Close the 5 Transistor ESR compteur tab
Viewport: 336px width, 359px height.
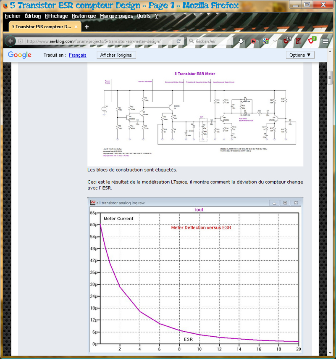click(77, 26)
